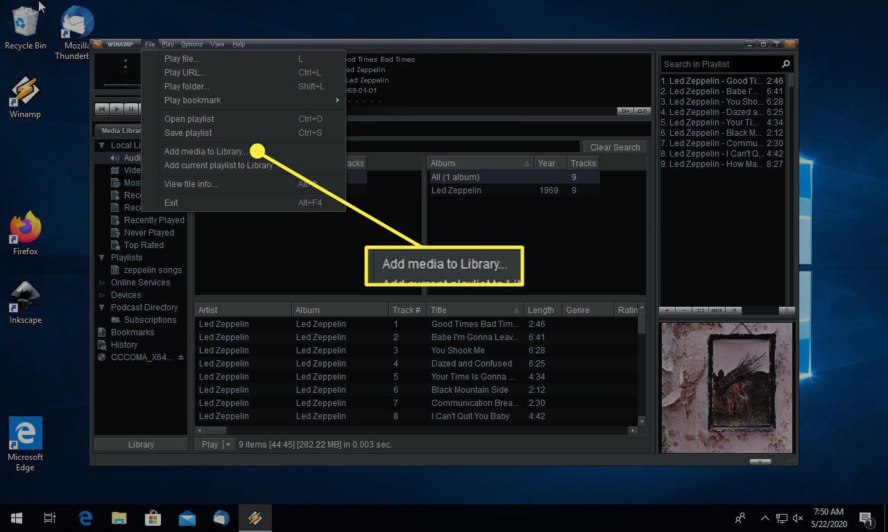Image resolution: width=888 pixels, height=532 pixels.
Task: Click the file info arrow button below song display
Action: coord(625,111)
